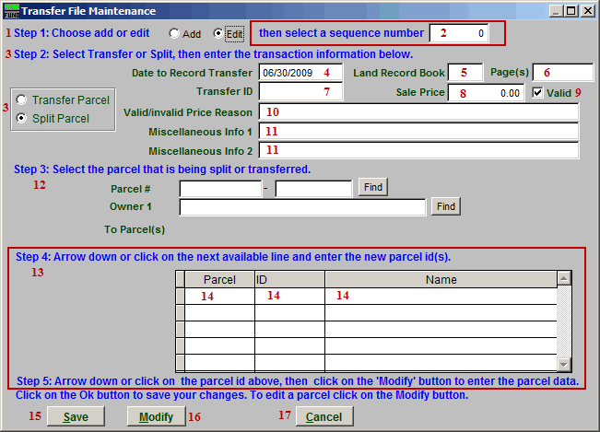600x432 pixels.
Task: Toggle the Valid checkbox
Action: click(540, 92)
